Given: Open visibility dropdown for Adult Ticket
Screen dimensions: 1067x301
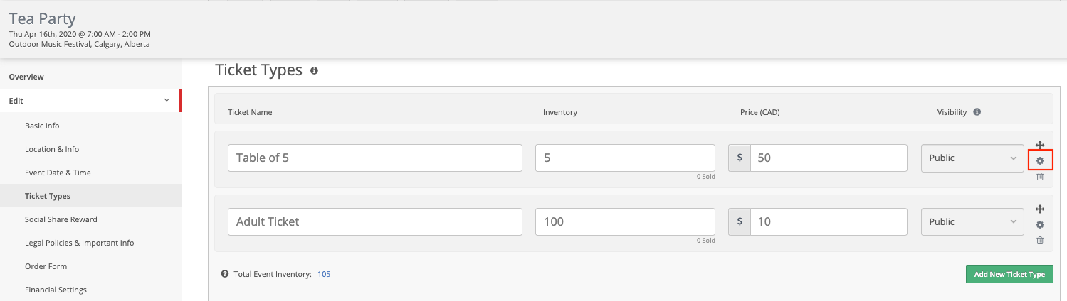Looking at the screenshot, I should click(x=972, y=221).
